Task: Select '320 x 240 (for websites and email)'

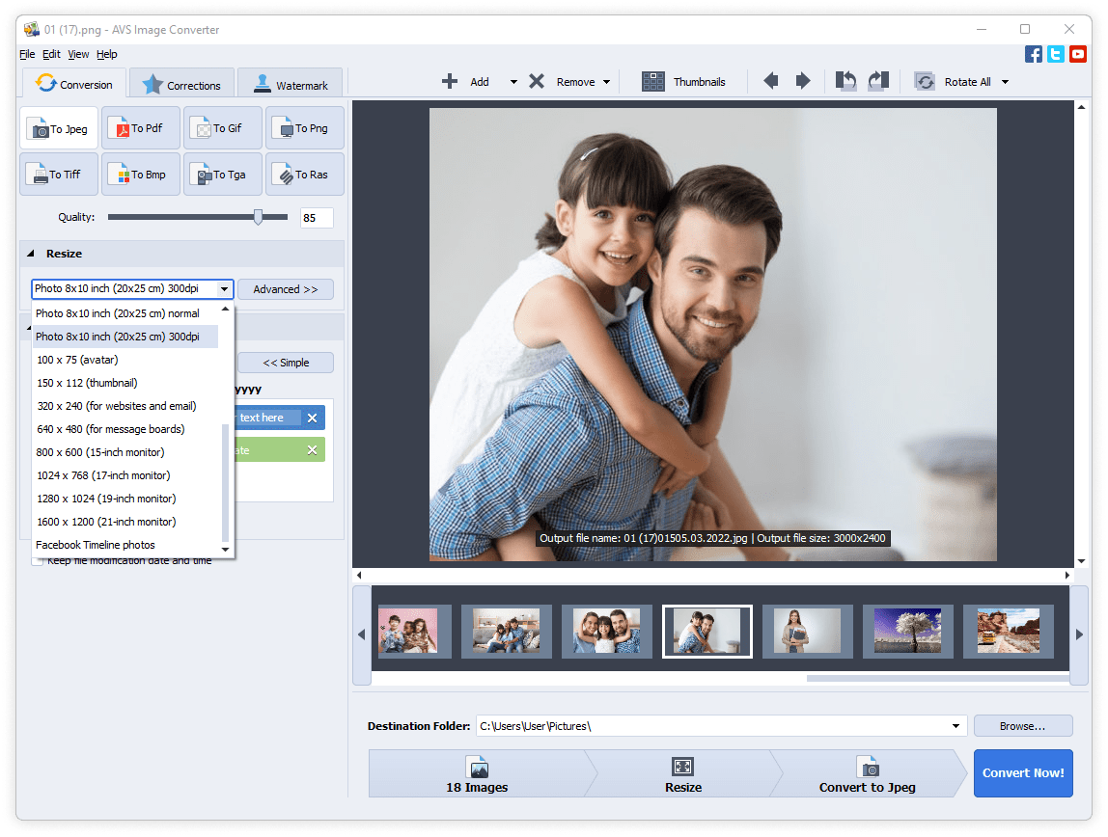Action: [x=125, y=406]
